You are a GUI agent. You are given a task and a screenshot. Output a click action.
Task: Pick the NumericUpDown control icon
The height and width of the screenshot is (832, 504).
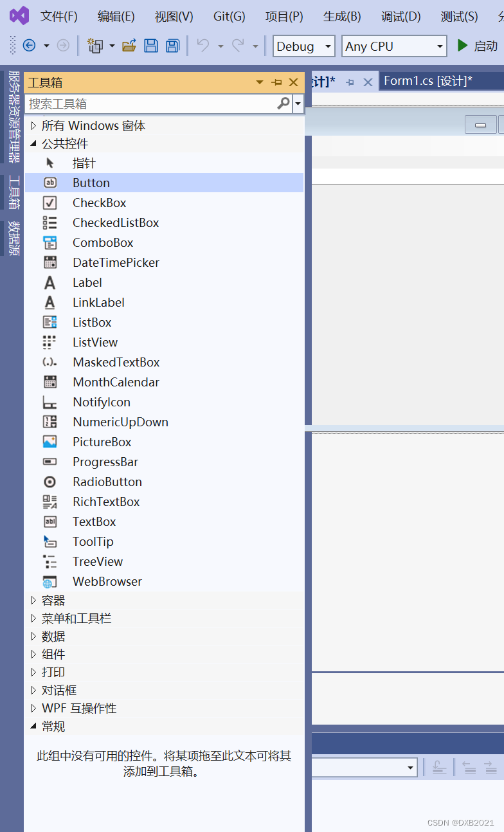(50, 422)
